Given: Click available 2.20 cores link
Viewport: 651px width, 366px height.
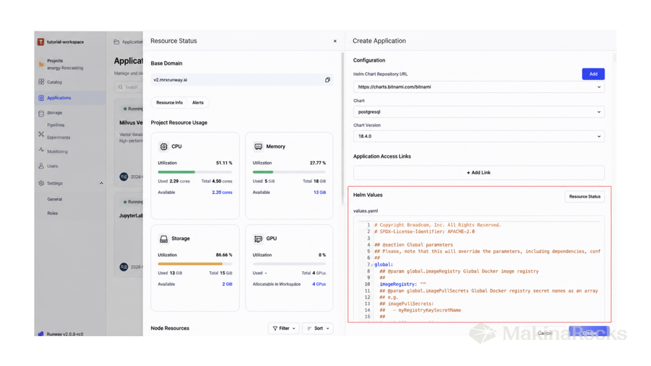Looking at the screenshot, I should coord(222,193).
